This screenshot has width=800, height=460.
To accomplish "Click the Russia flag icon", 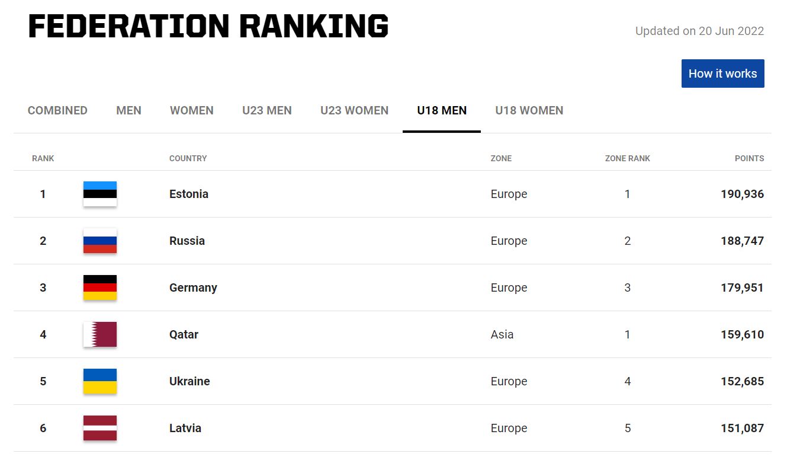I will 99,241.
